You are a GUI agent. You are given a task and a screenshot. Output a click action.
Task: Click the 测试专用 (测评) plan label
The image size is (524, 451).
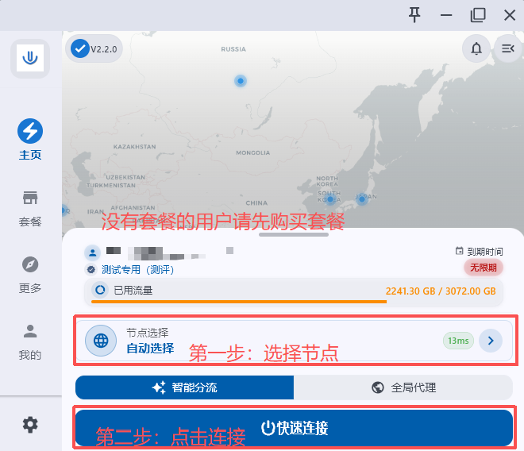point(137,269)
